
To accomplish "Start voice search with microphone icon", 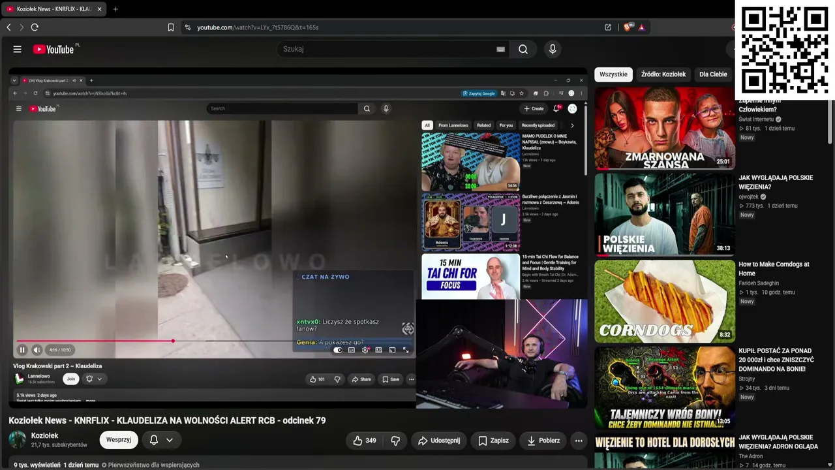I will coord(553,49).
